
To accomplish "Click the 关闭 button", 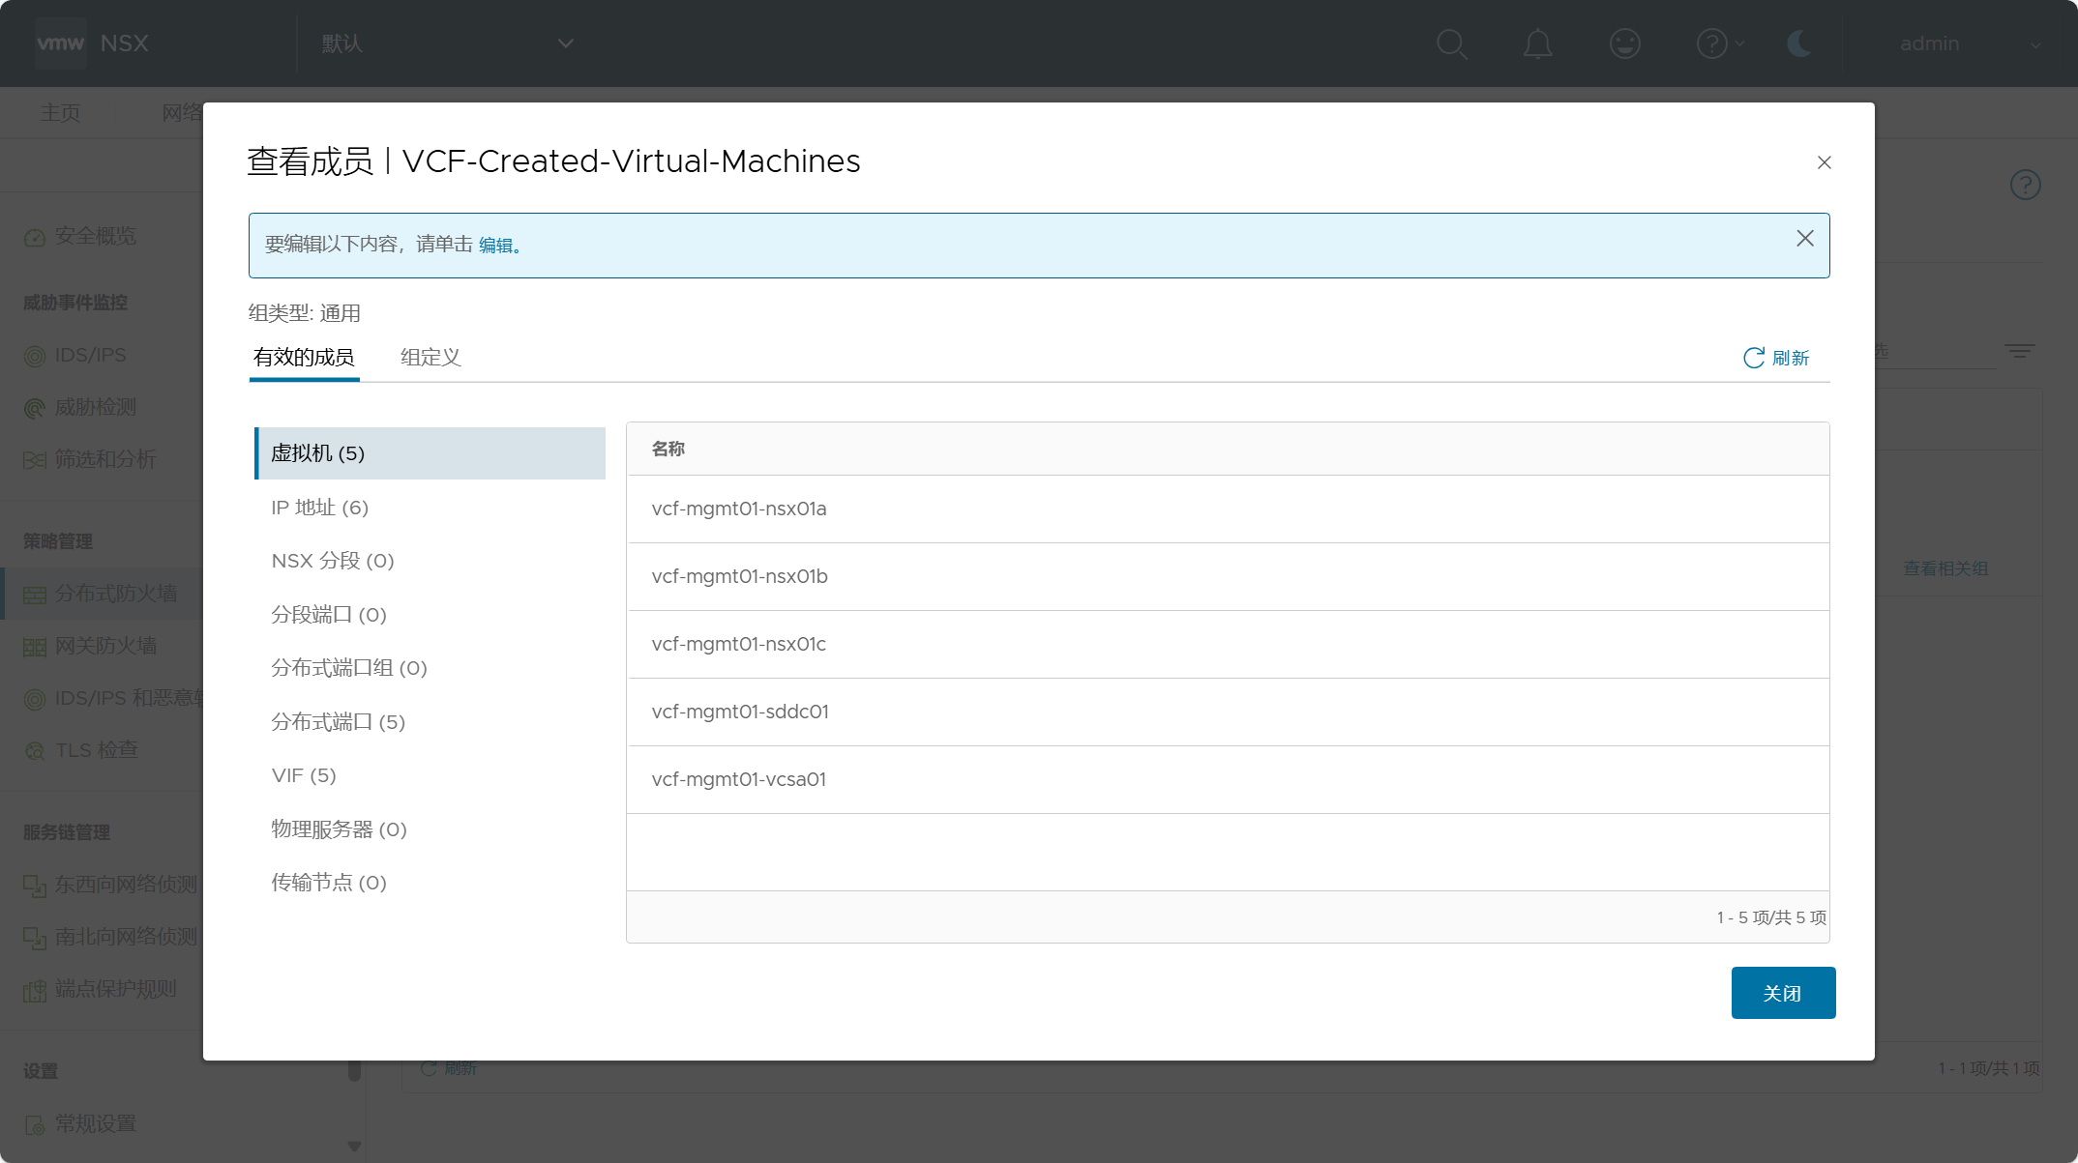I will coord(1782,993).
